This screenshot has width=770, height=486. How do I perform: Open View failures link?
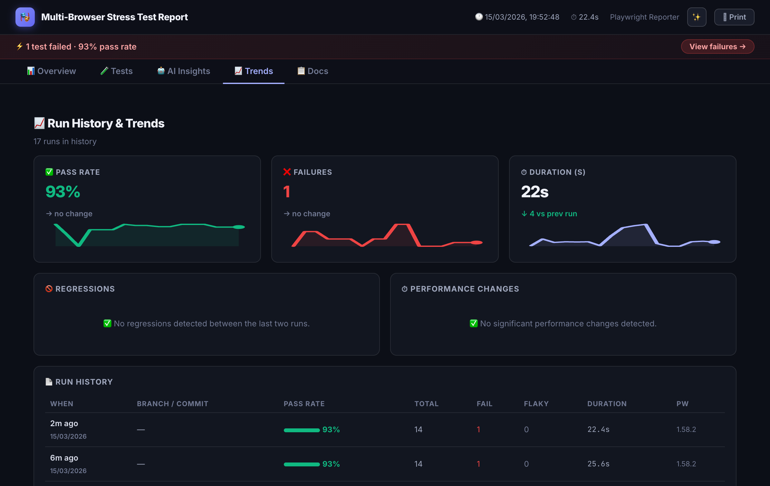(717, 47)
